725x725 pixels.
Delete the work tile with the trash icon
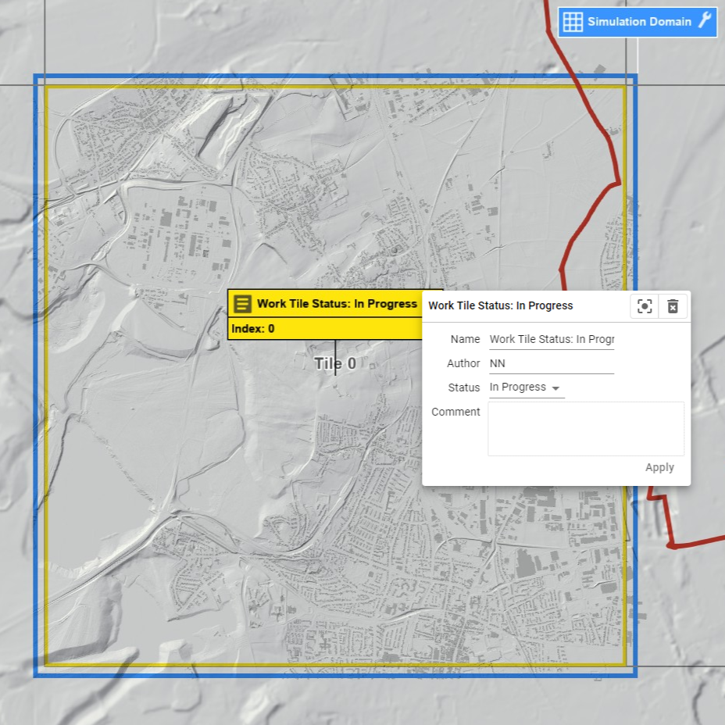[x=673, y=306]
